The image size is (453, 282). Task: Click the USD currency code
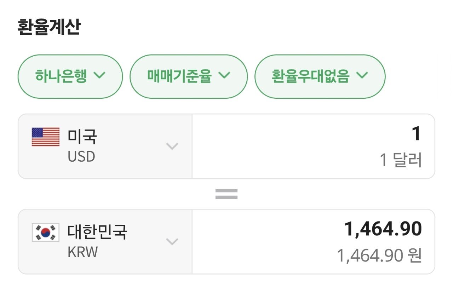[x=81, y=157]
